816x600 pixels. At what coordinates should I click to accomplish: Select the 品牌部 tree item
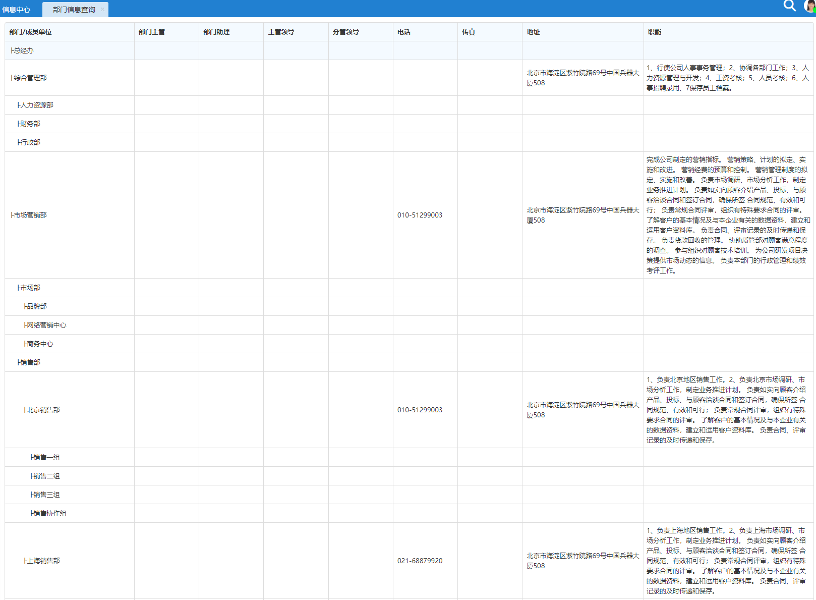pyautogui.click(x=36, y=306)
